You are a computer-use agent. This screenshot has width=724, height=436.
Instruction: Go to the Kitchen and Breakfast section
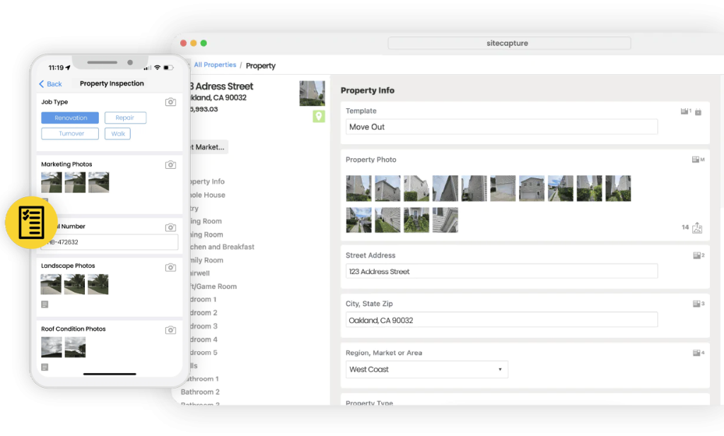point(222,247)
